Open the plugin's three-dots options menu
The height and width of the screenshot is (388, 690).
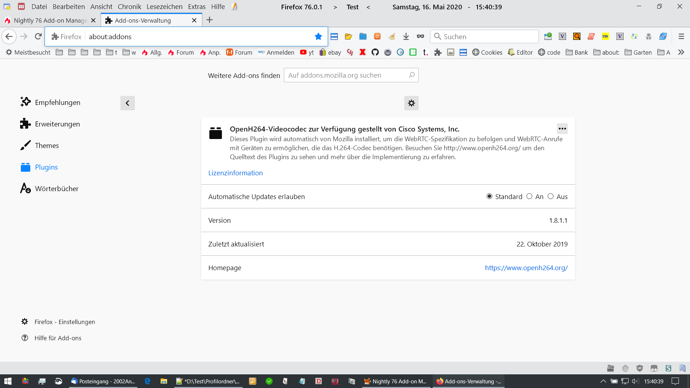click(x=562, y=129)
